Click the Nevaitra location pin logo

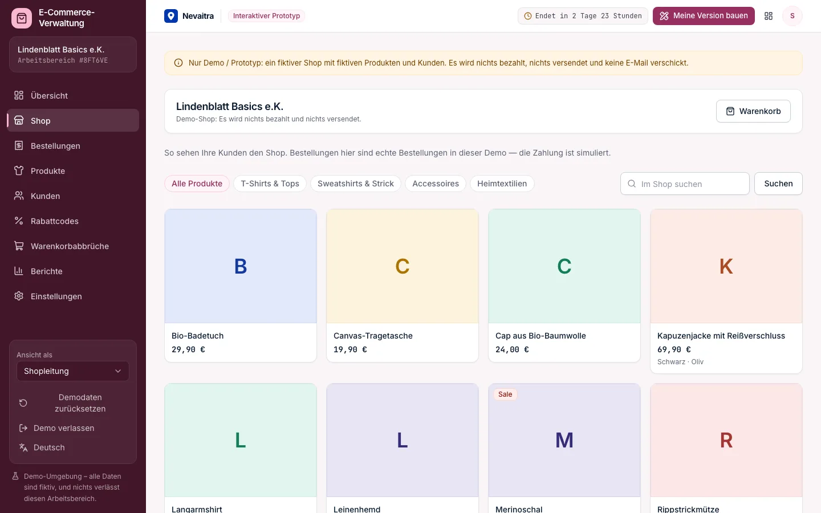pos(171,16)
